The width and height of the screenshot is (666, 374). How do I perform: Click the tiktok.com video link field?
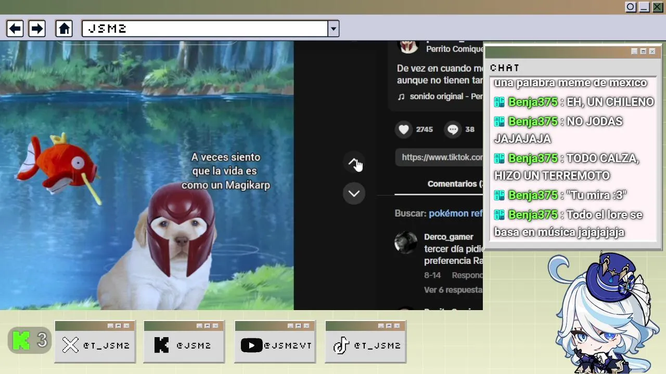[440, 157]
